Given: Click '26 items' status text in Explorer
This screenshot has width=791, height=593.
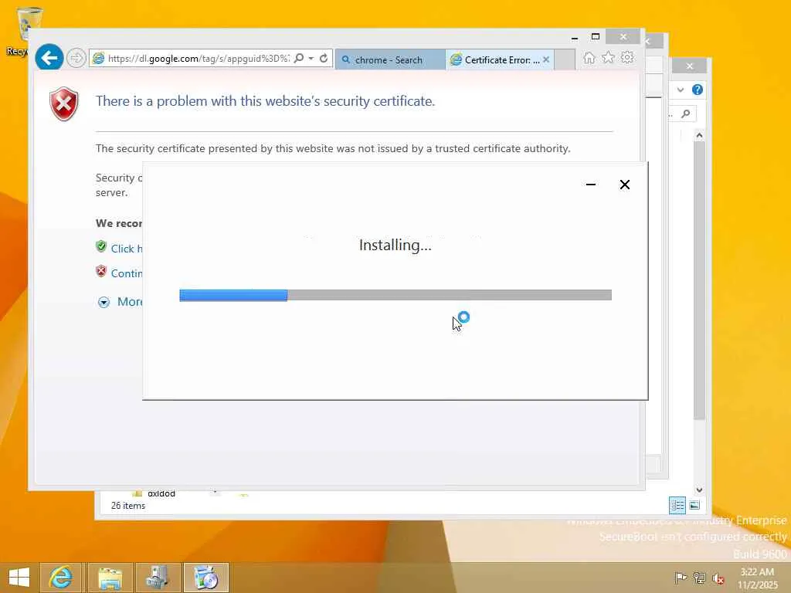Looking at the screenshot, I should coord(128,506).
